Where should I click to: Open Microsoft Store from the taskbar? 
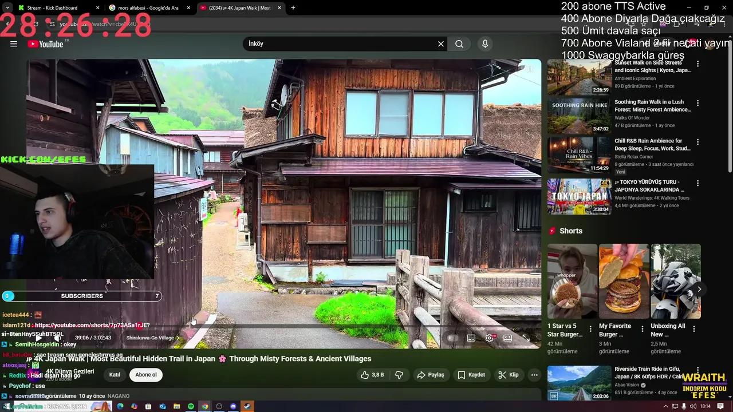[148, 406]
